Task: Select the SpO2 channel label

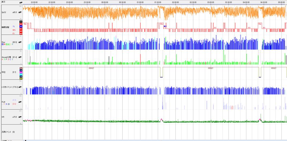Action: pos(4,13)
